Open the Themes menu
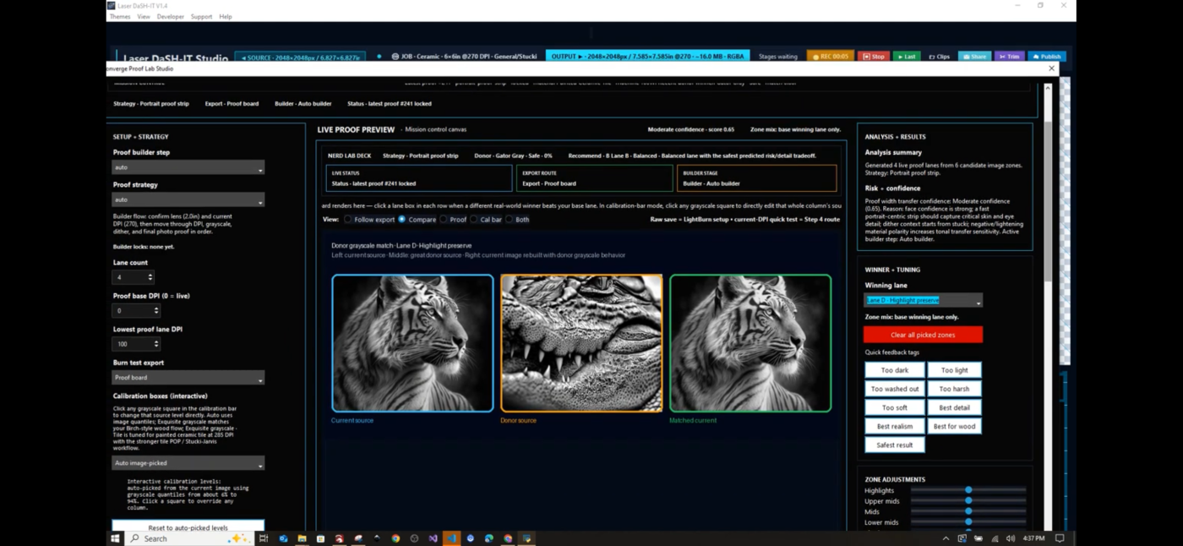This screenshot has height=546, width=1183. pyautogui.click(x=120, y=17)
